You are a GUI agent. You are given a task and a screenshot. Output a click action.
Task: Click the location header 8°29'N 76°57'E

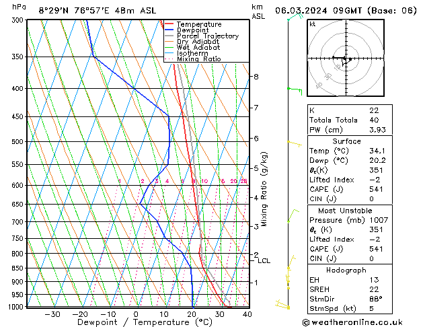point(74,11)
